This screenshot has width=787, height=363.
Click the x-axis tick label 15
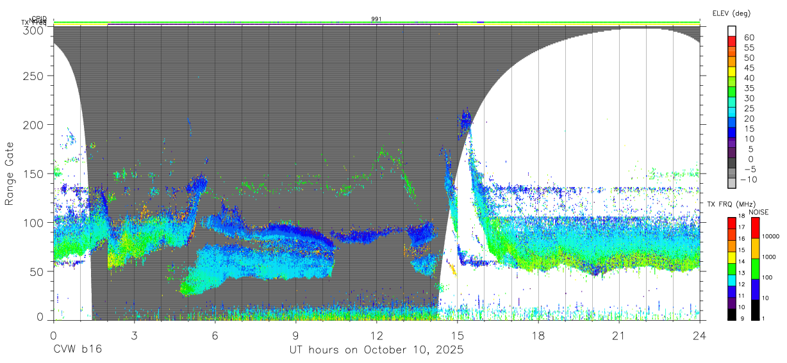click(458, 335)
